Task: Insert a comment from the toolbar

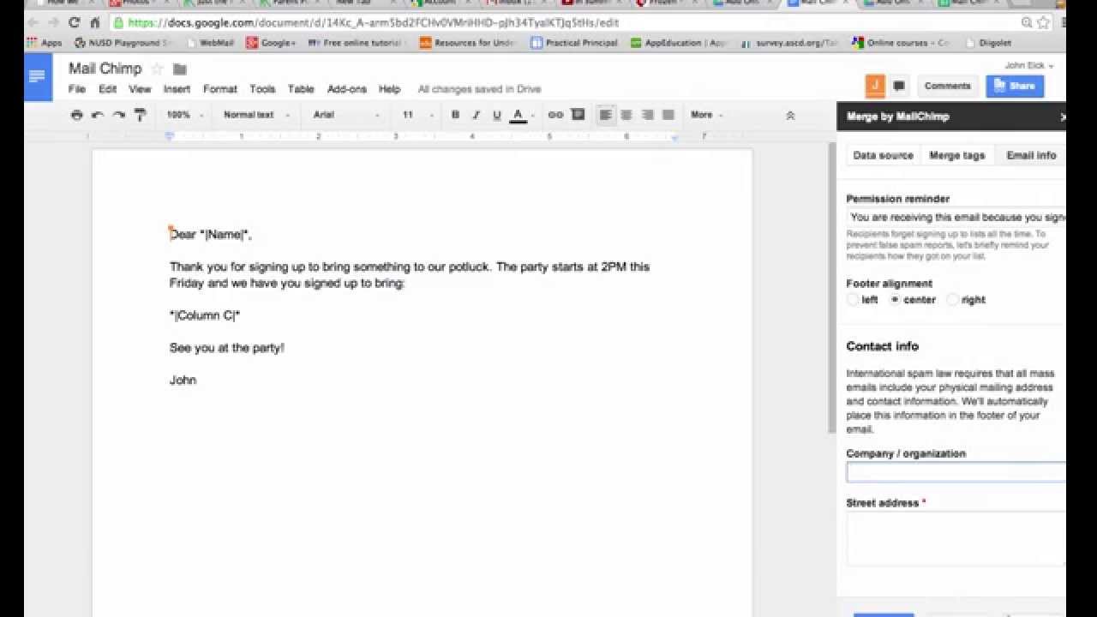Action: point(578,115)
